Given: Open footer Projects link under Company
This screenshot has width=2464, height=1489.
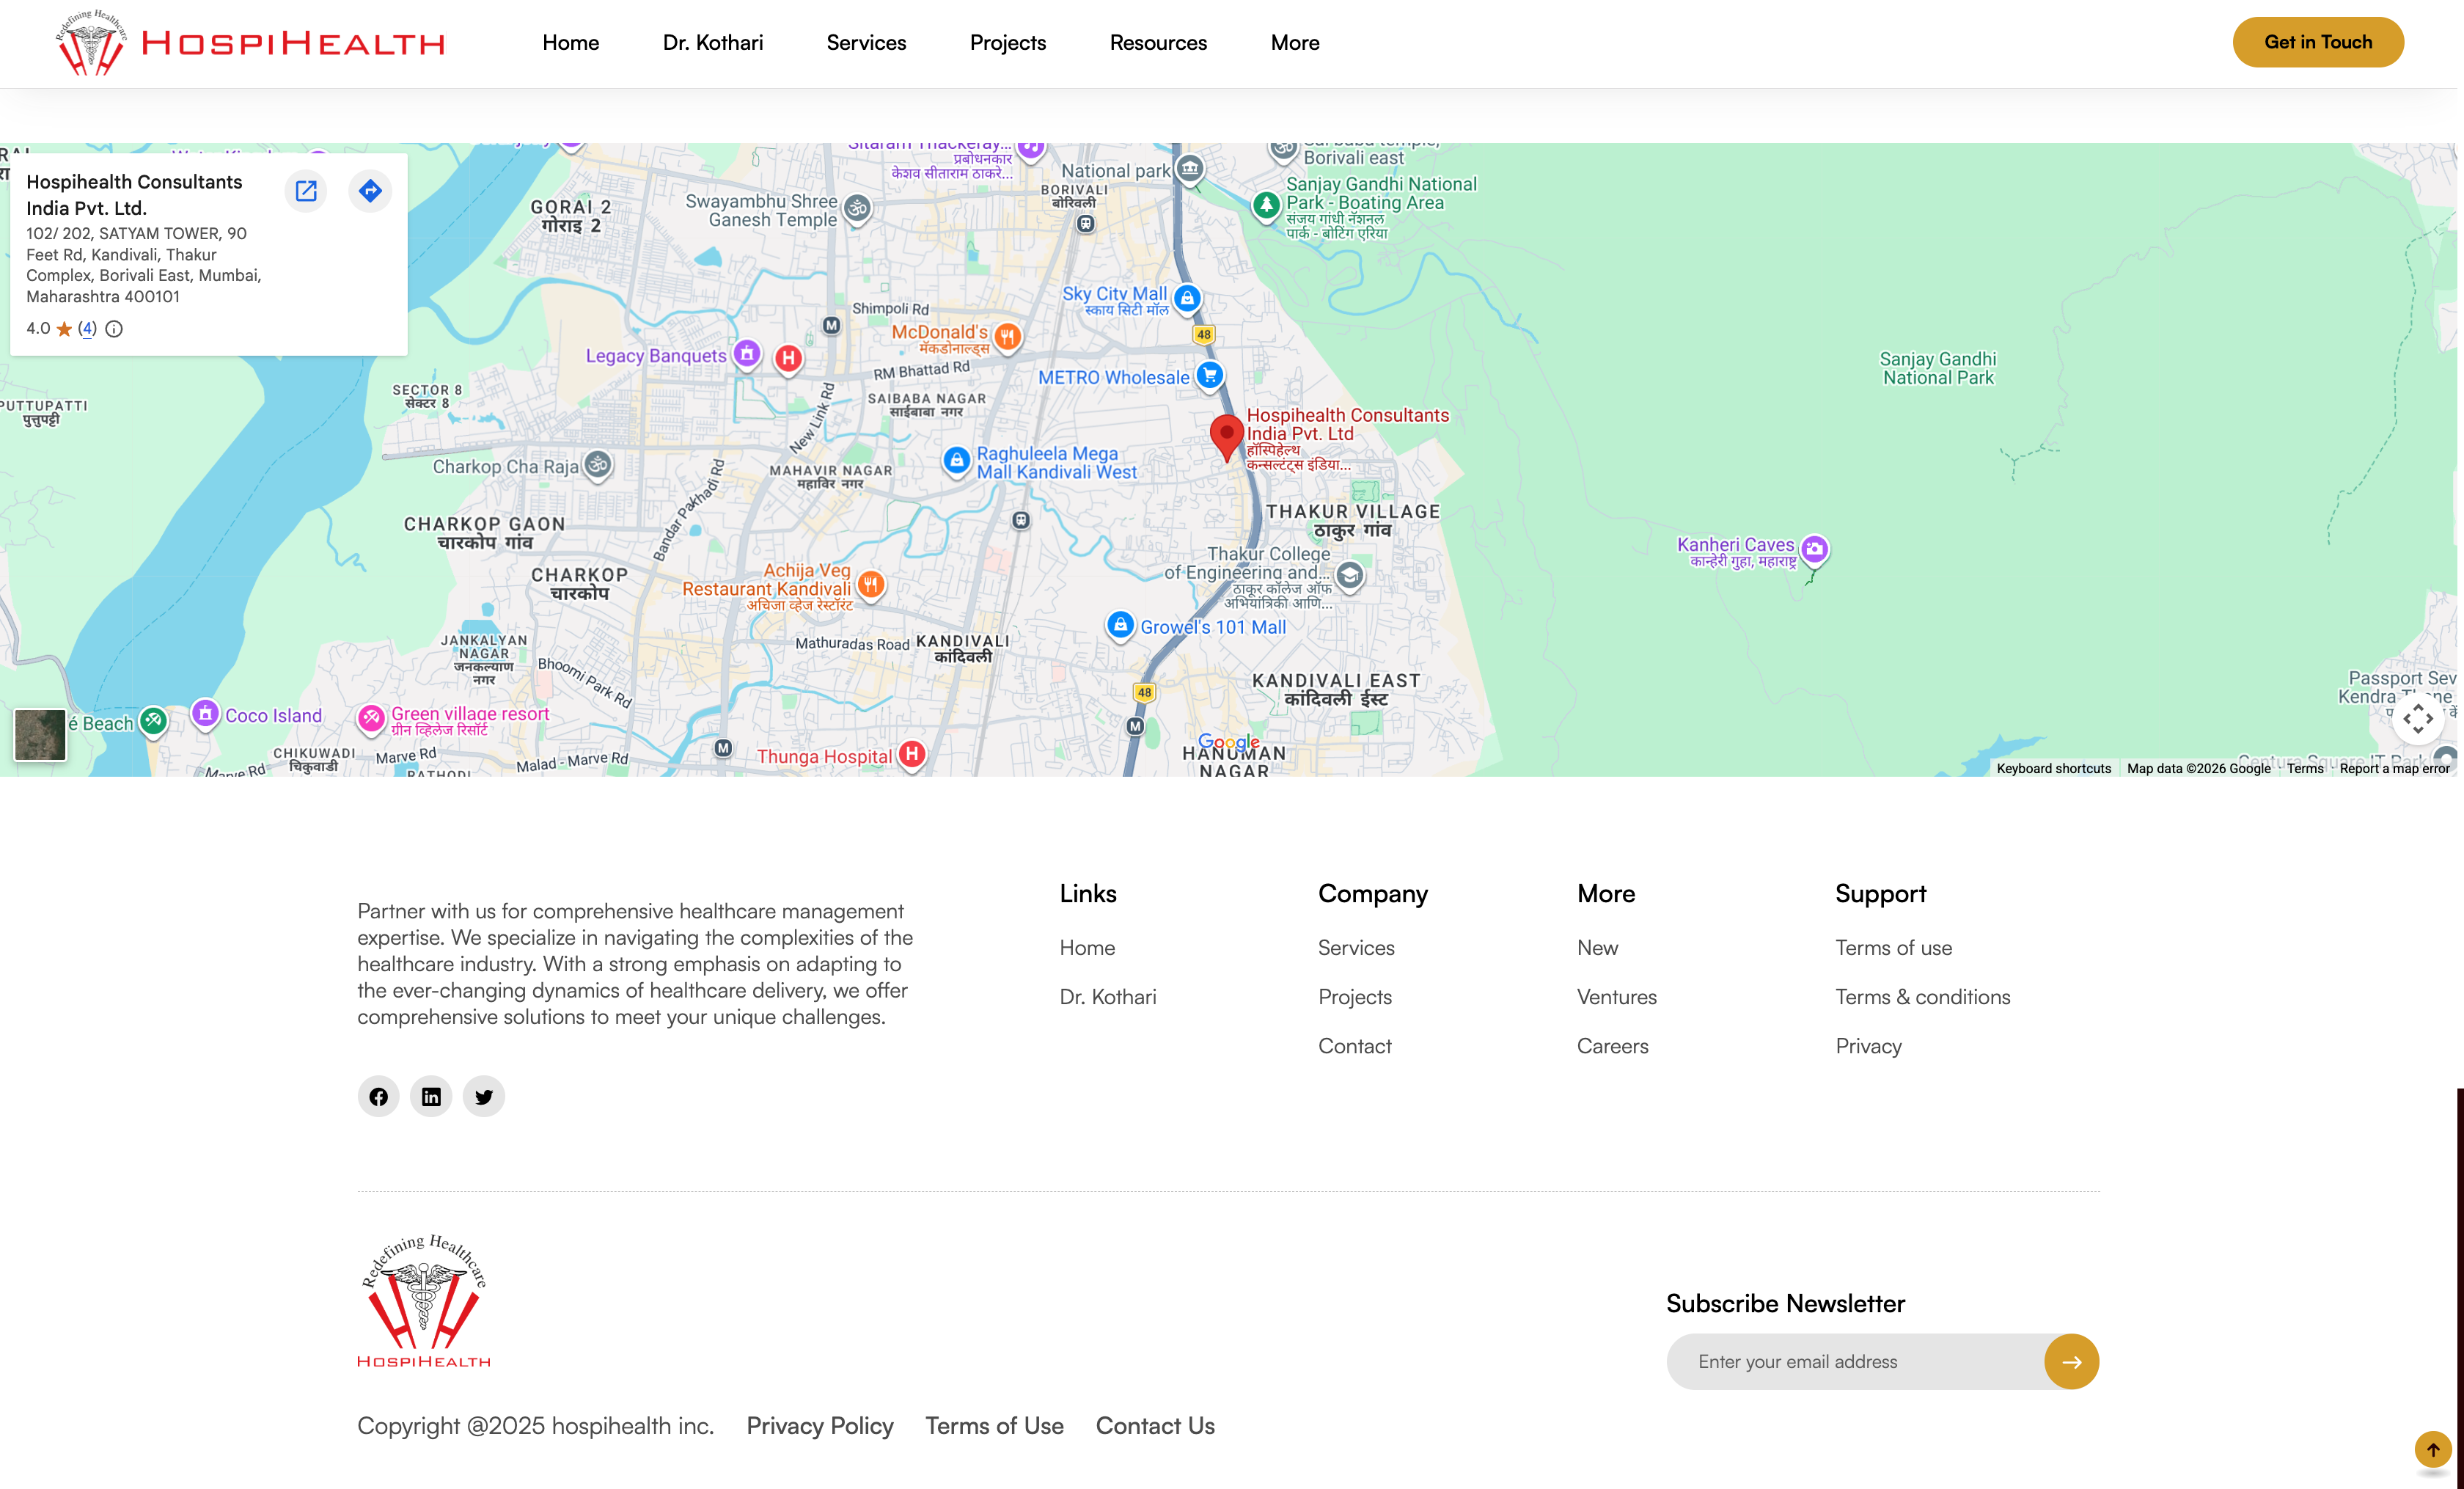Looking at the screenshot, I should point(1355,997).
